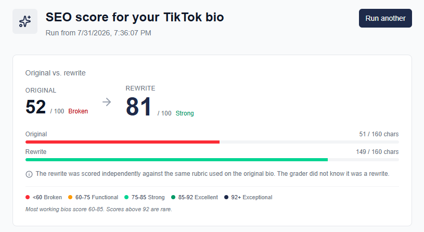Screen dimensions: 424x232
Task: Click the SEO score page heading
Action: pos(135,17)
